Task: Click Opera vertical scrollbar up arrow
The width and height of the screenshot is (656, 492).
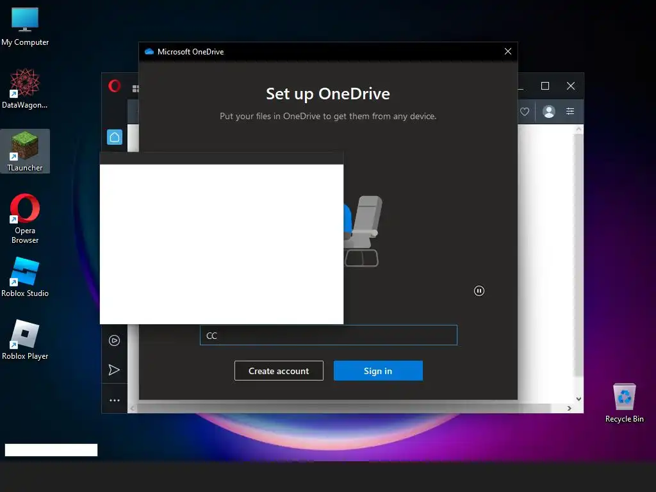Action: click(578, 129)
